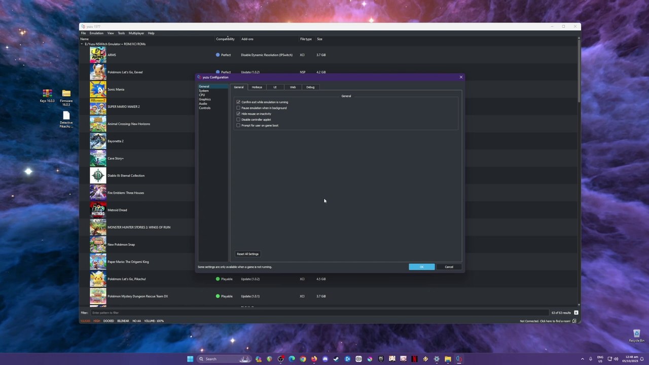Image resolution: width=649 pixels, height=365 pixels.
Task: Check Prompt for user on game boot
Action: pyautogui.click(x=238, y=125)
